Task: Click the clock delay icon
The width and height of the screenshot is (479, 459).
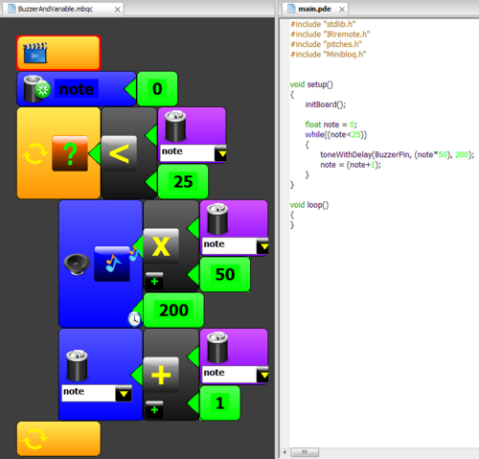Action: tap(134, 319)
